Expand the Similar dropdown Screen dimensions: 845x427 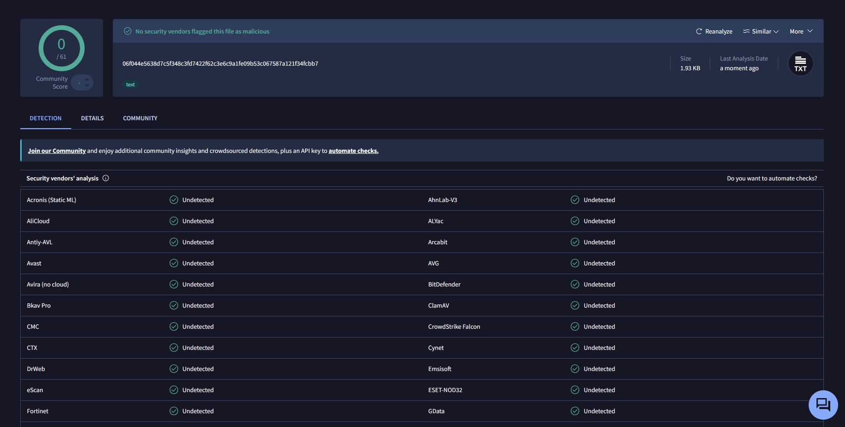pos(761,31)
